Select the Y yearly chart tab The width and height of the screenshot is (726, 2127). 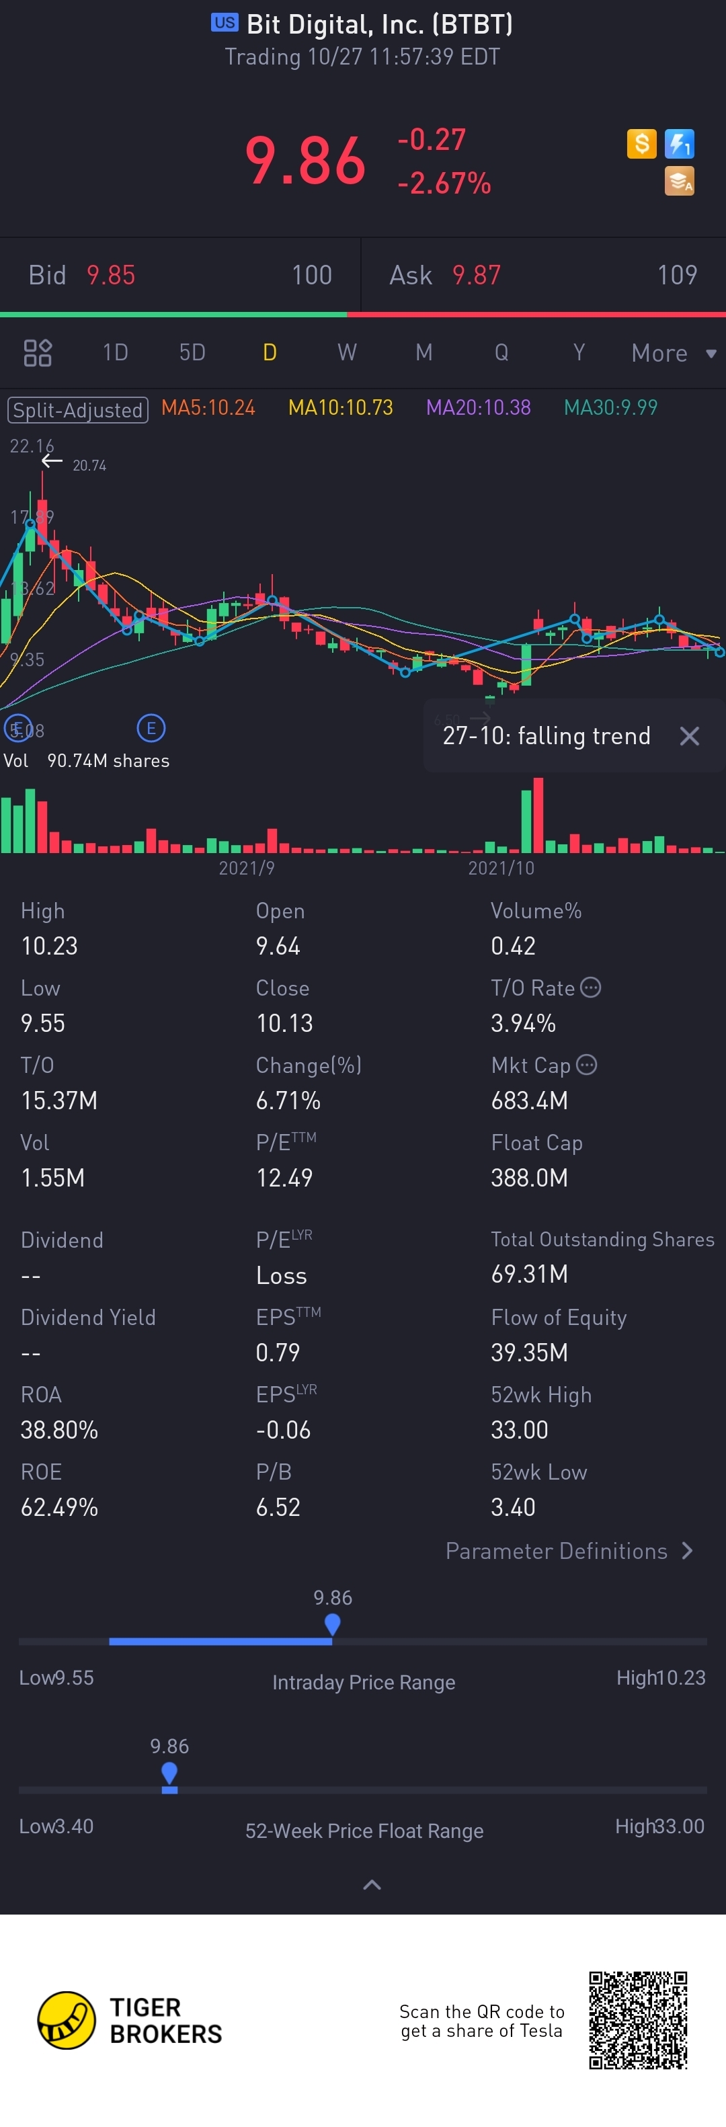click(x=579, y=352)
